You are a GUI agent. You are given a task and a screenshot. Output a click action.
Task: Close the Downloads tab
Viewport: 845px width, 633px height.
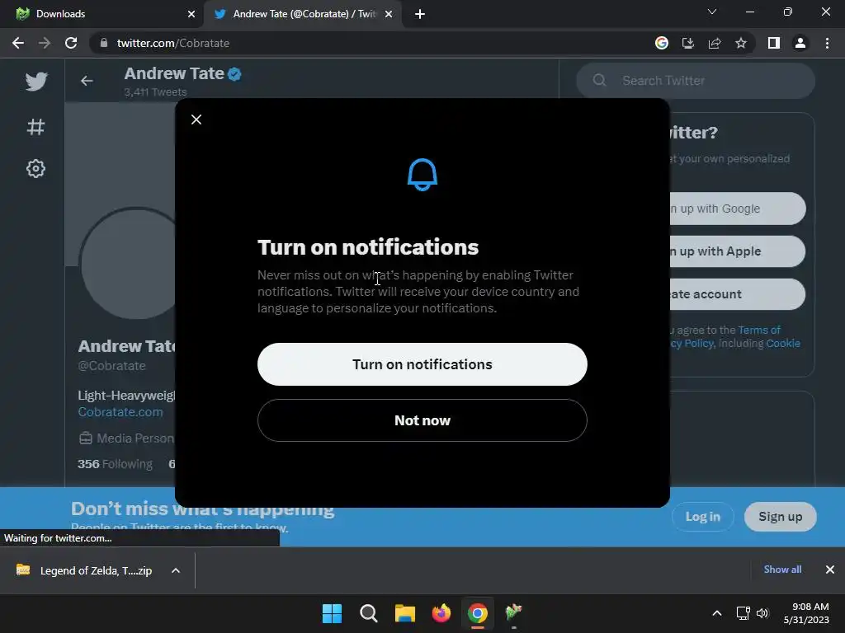click(191, 14)
